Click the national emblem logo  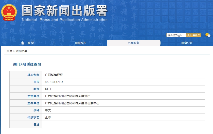[9, 12]
